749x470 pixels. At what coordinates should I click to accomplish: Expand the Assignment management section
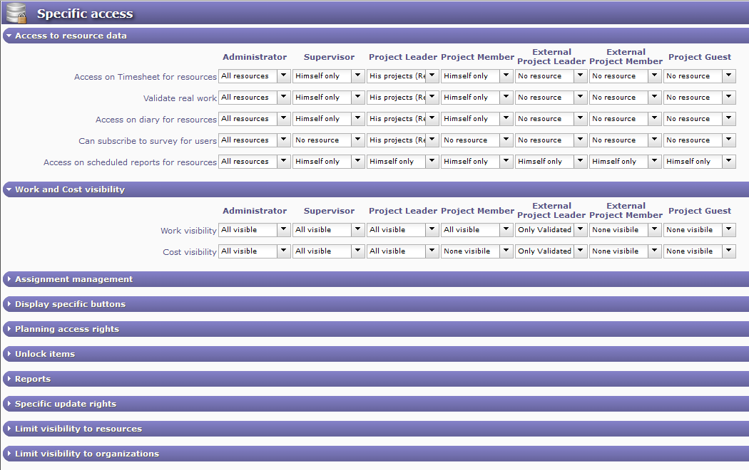pyautogui.click(x=73, y=279)
